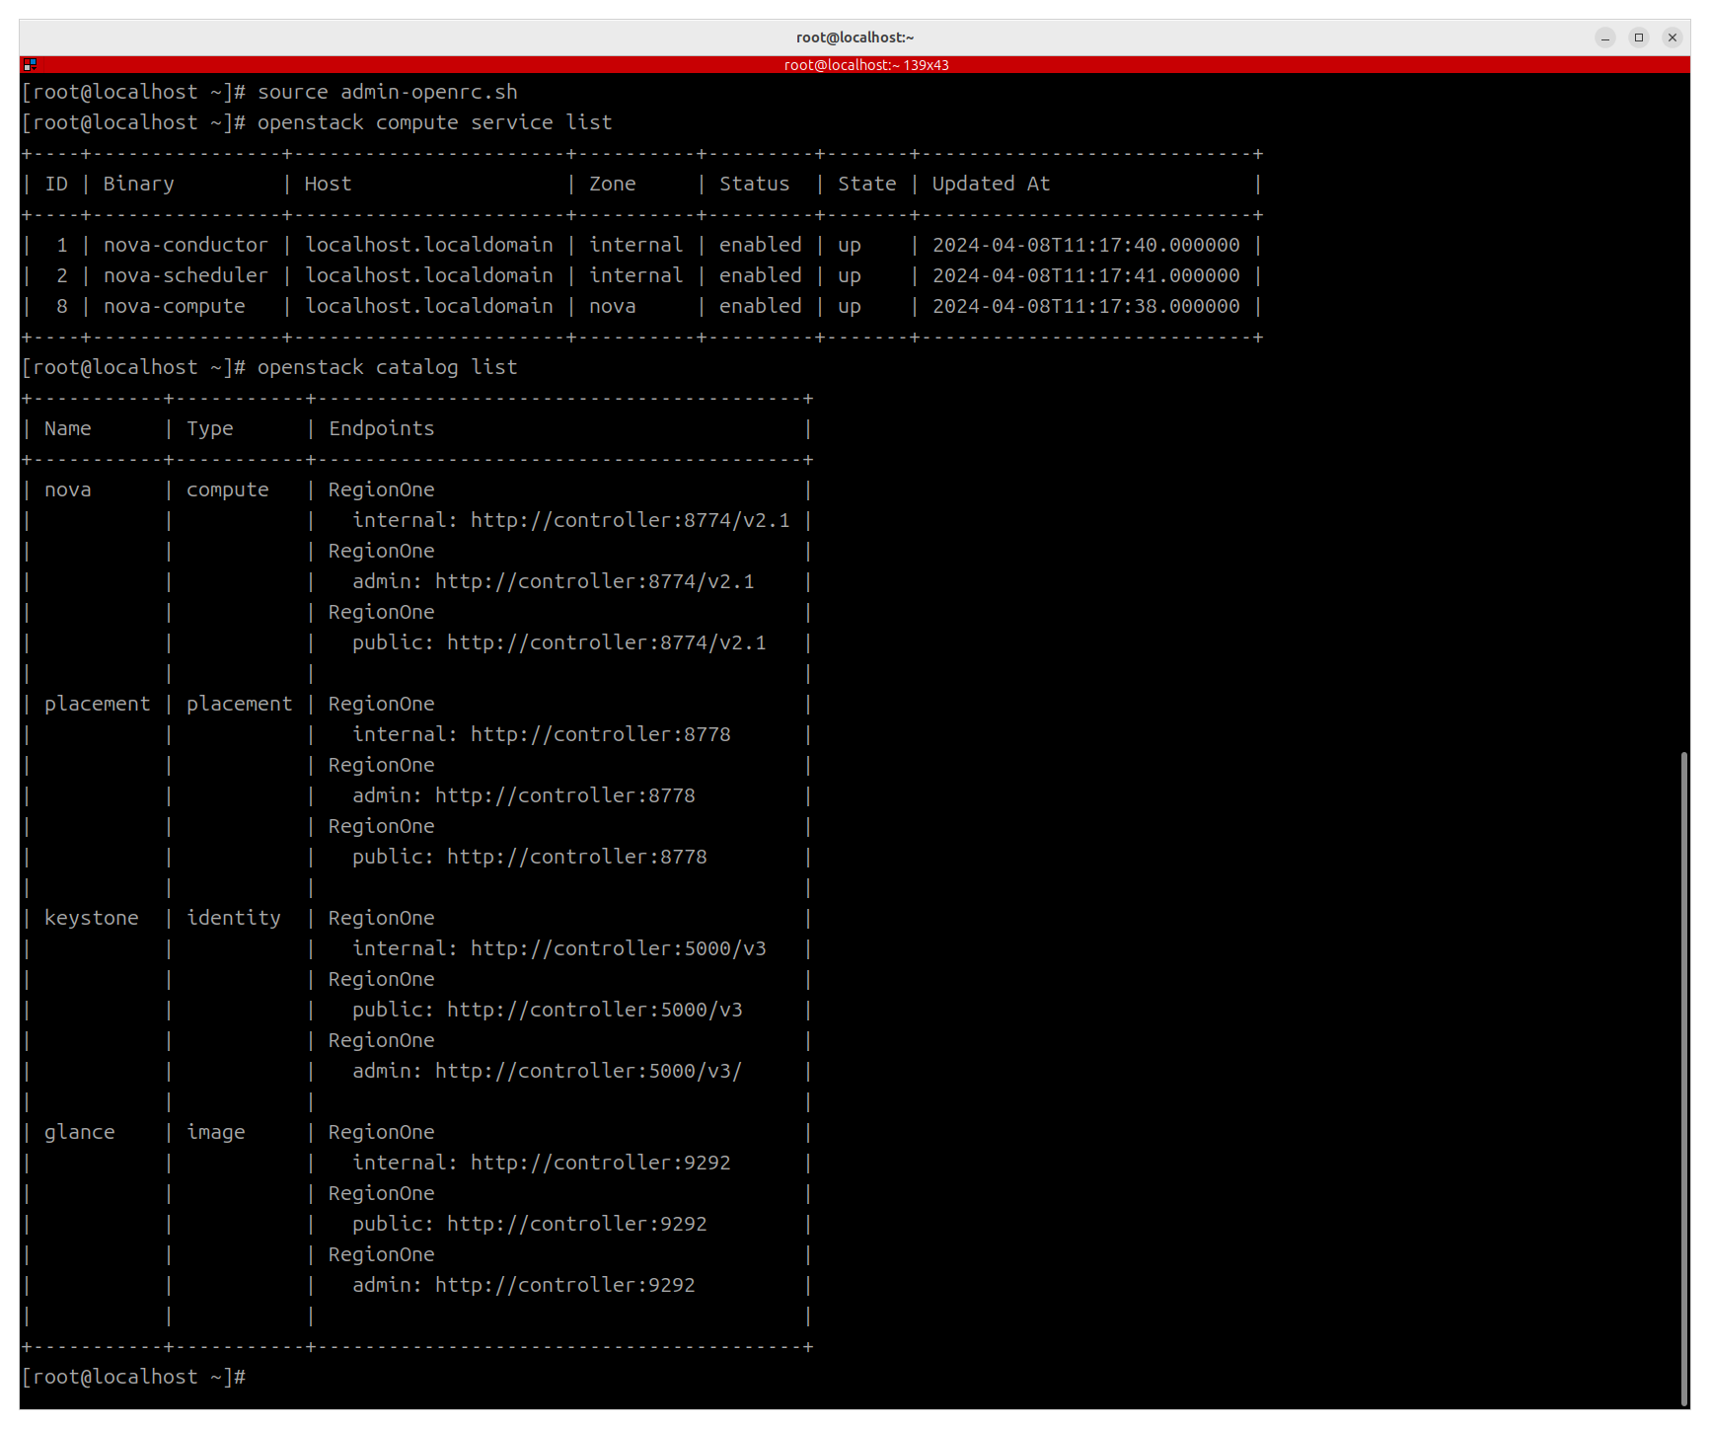
Task: Select the 'Status' column header
Action: pos(755,184)
